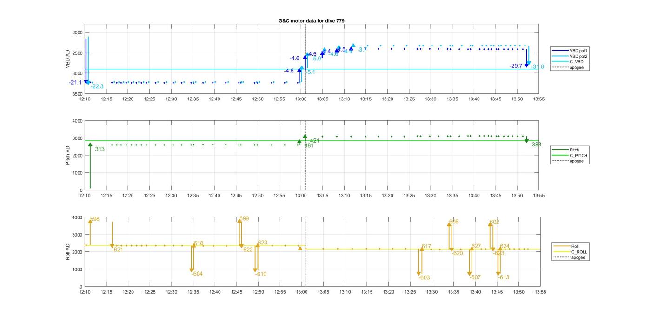
Task: Click the '-607' roll annotation
Action: (x=475, y=277)
